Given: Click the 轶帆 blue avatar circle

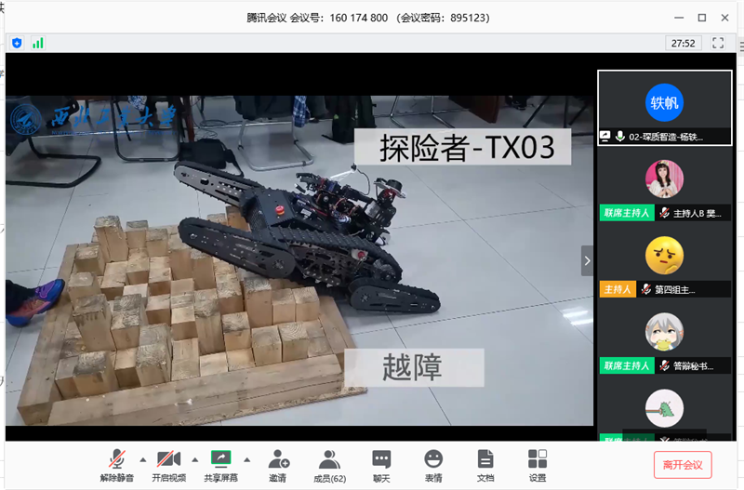Looking at the screenshot, I should coord(664,102).
